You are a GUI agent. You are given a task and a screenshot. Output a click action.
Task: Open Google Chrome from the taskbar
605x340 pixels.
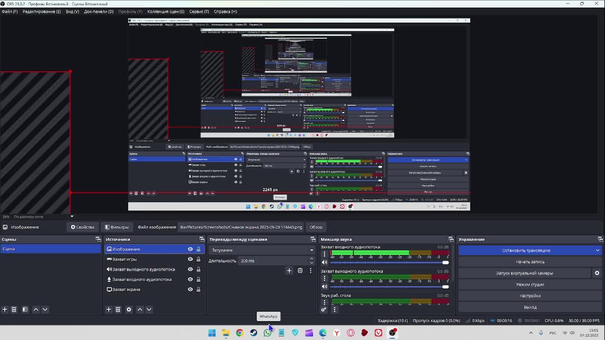(240, 333)
